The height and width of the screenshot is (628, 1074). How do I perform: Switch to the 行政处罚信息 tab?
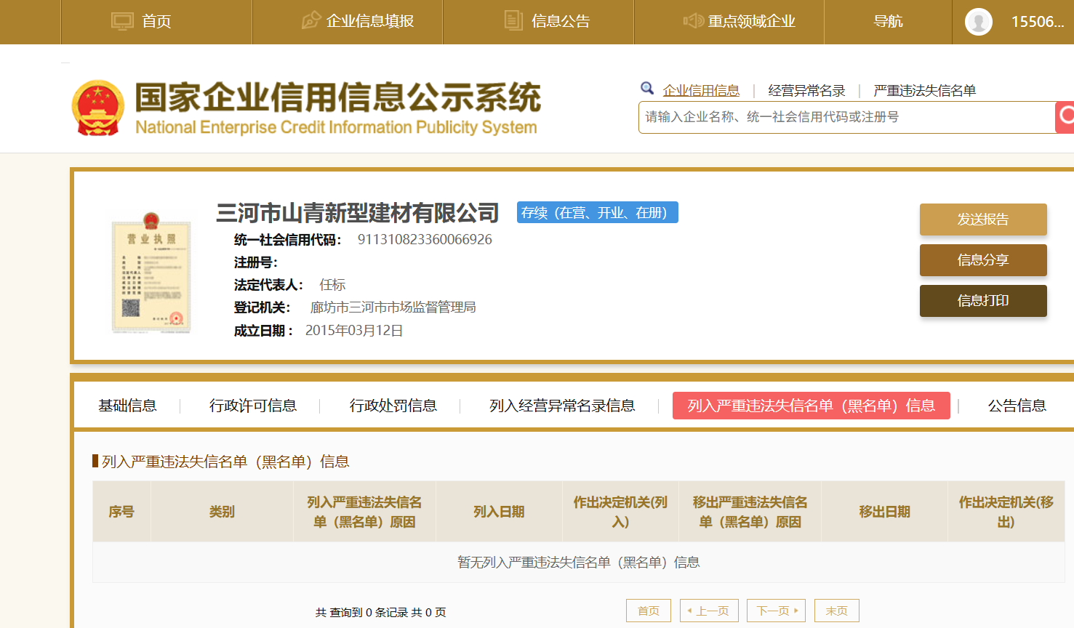[x=393, y=406]
